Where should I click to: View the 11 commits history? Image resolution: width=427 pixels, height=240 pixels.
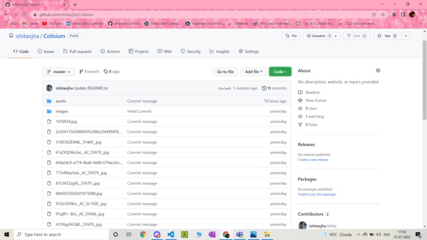coord(274,88)
